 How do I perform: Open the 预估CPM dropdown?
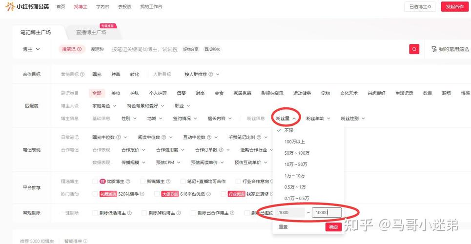click(x=168, y=163)
